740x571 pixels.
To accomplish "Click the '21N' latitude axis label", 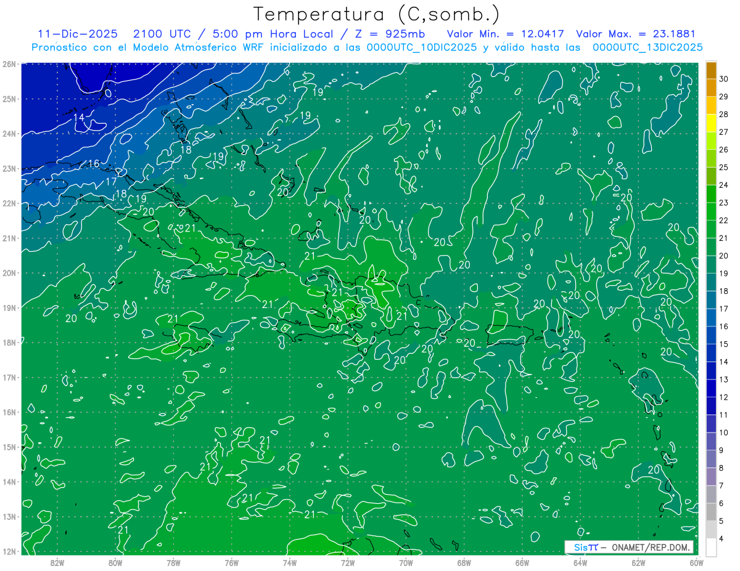I will (x=9, y=238).
